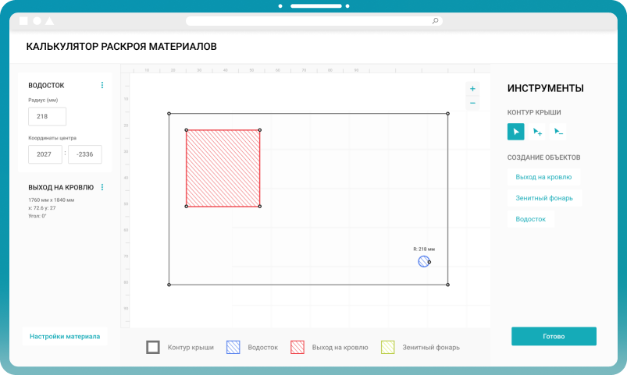Open the three-dot menu for Выход на кровлю
This screenshot has height=375, width=627.
tap(102, 187)
